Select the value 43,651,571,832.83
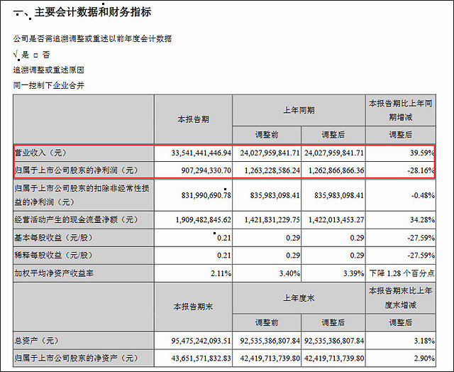Image resolution: width=454 pixels, height=372 pixels. click(201, 359)
